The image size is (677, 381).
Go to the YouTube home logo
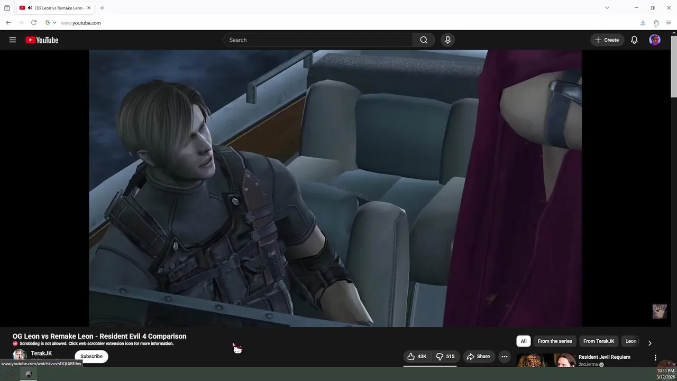pyautogui.click(x=42, y=40)
